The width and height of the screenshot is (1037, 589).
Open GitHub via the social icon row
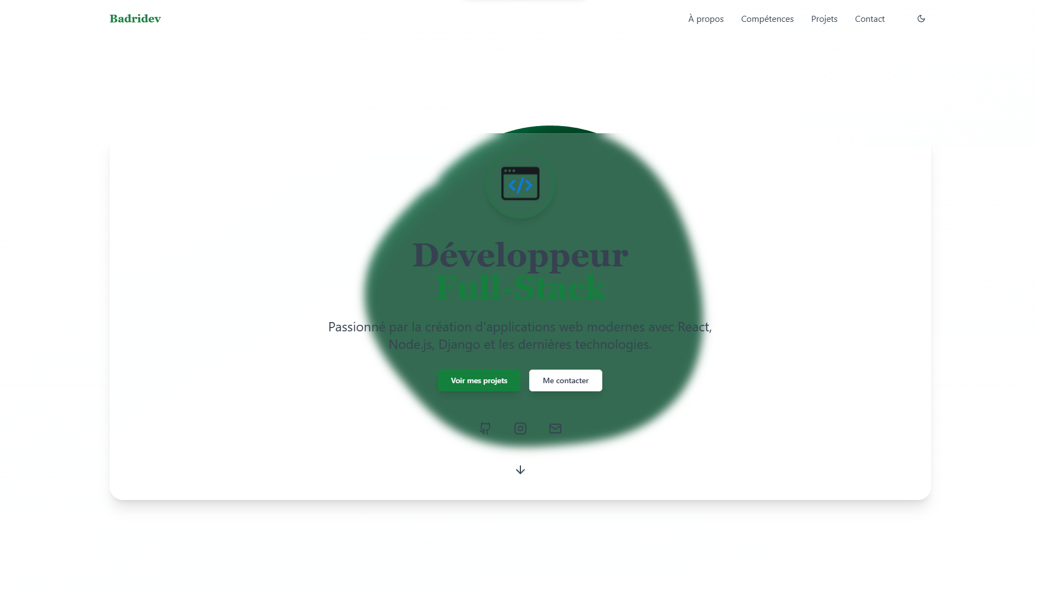(x=485, y=429)
